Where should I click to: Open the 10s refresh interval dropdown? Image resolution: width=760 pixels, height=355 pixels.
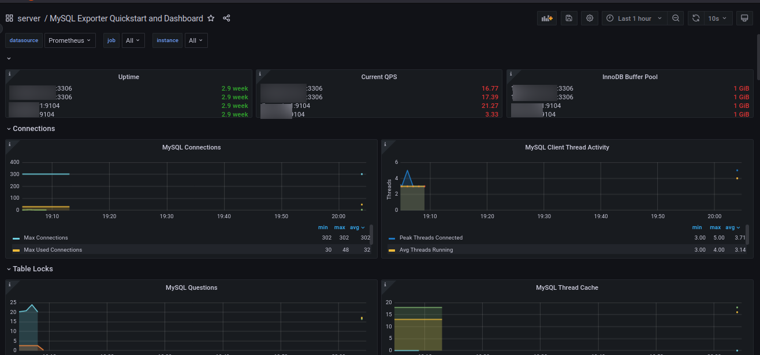click(x=717, y=18)
